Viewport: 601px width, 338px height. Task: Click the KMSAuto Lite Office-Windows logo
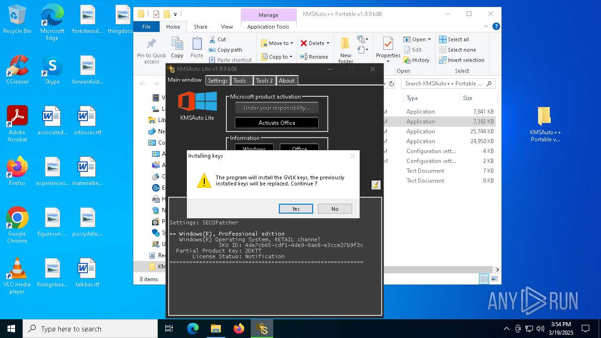pos(197,102)
